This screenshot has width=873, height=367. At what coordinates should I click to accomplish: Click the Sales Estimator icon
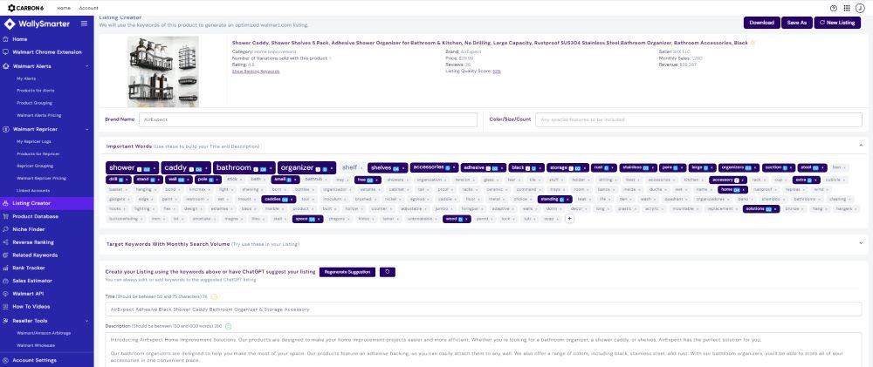point(5,281)
